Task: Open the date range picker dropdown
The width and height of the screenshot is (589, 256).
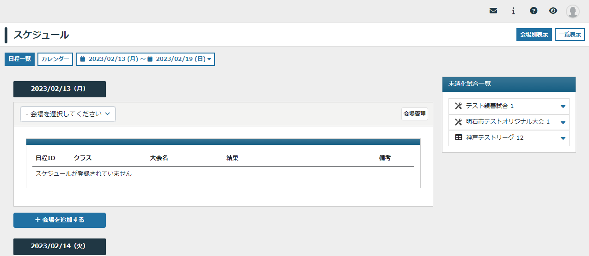Action: click(x=209, y=59)
